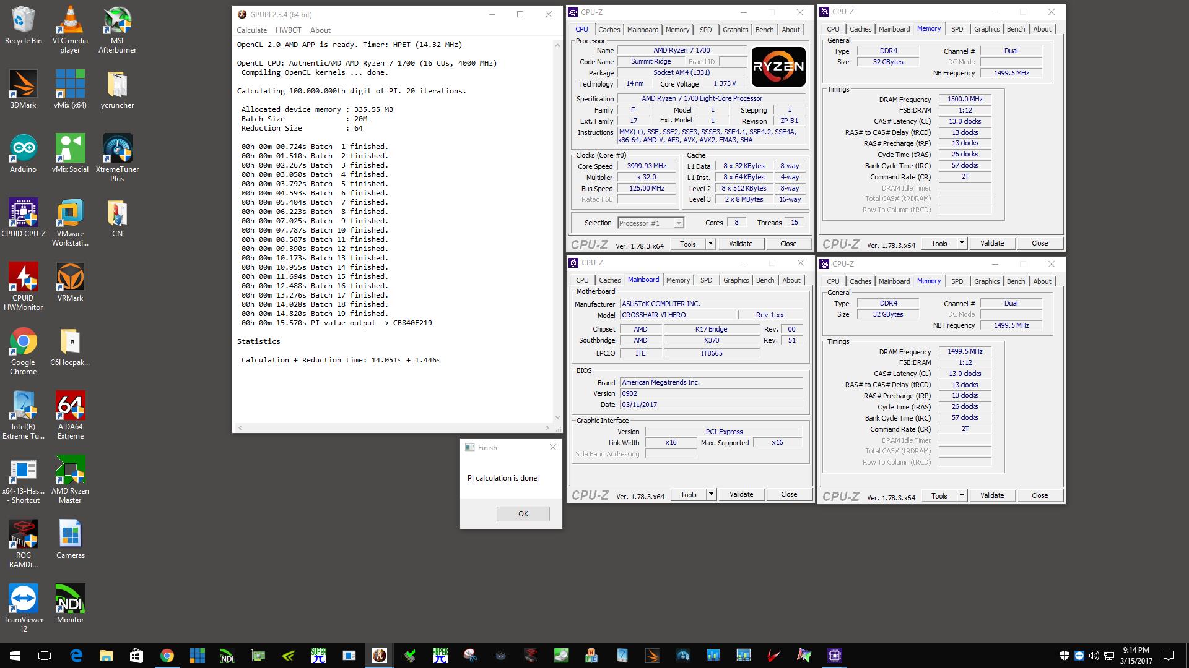Click the CROSSHAIR VI HERO model text

point(654,315)
